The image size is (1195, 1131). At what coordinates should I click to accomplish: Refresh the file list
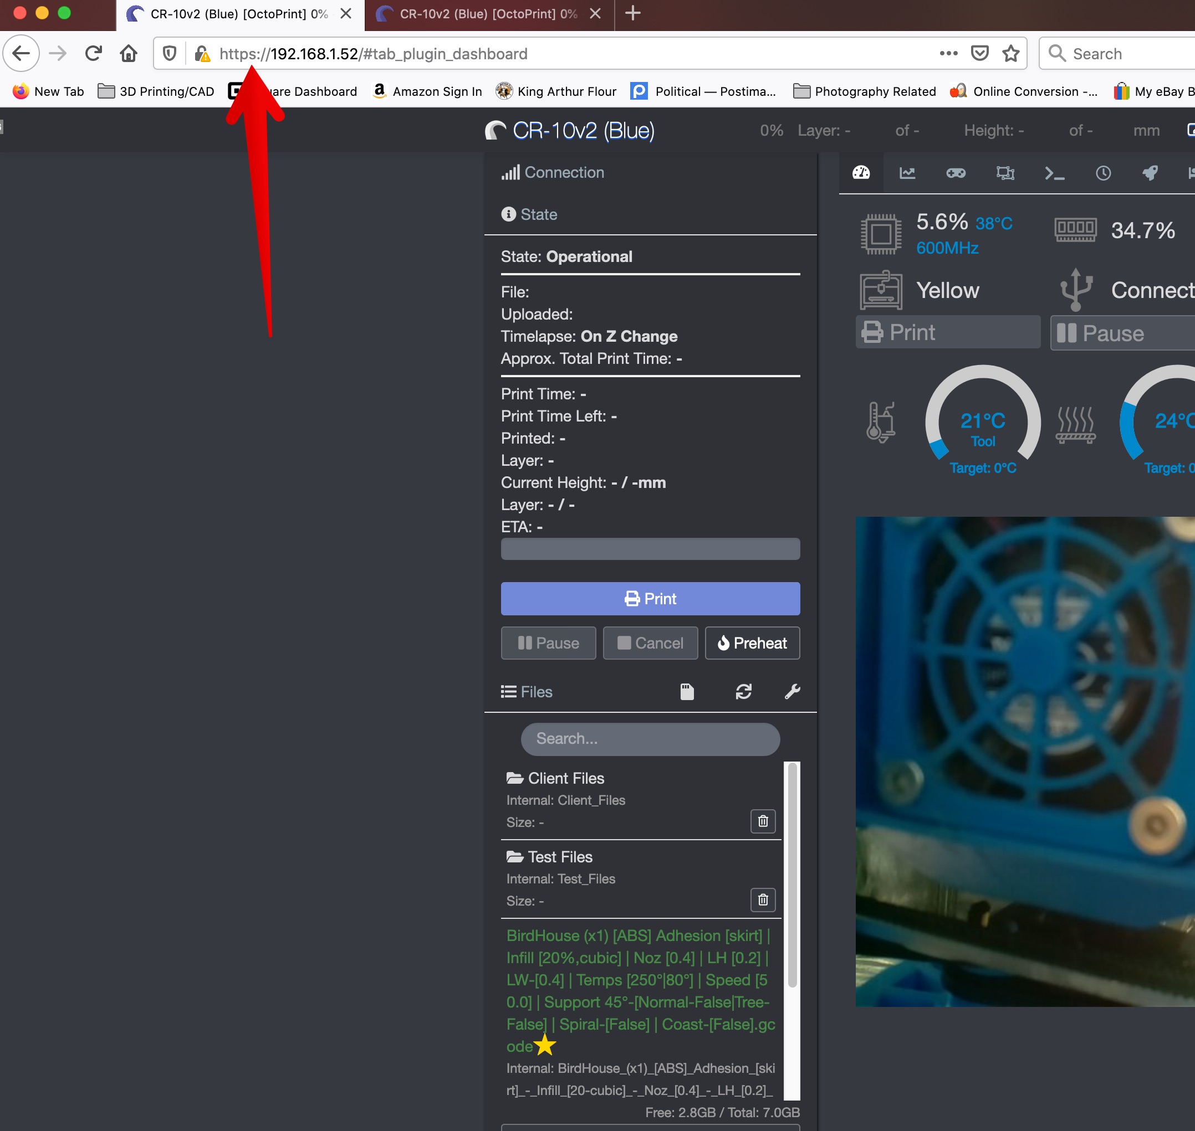tap(743, 691)
